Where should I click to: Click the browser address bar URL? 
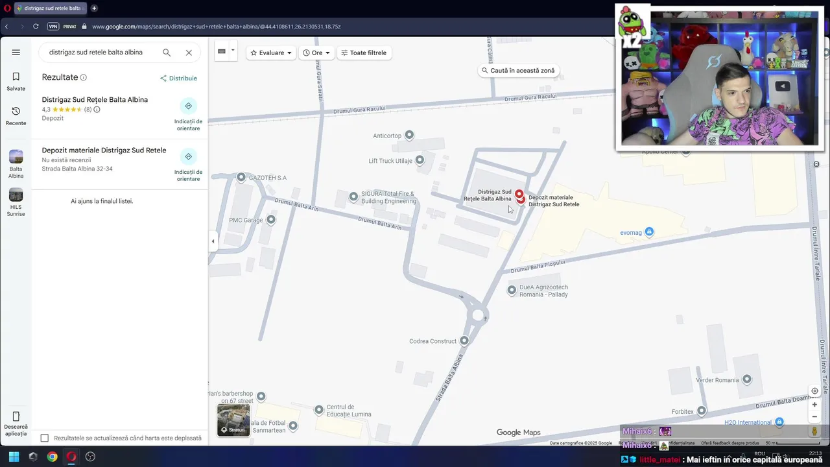(x=216, y=27)
